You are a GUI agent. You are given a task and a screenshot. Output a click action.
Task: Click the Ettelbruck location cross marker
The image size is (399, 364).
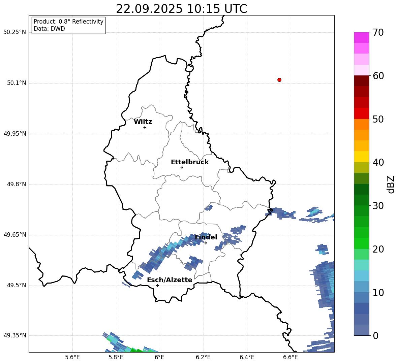182,168
